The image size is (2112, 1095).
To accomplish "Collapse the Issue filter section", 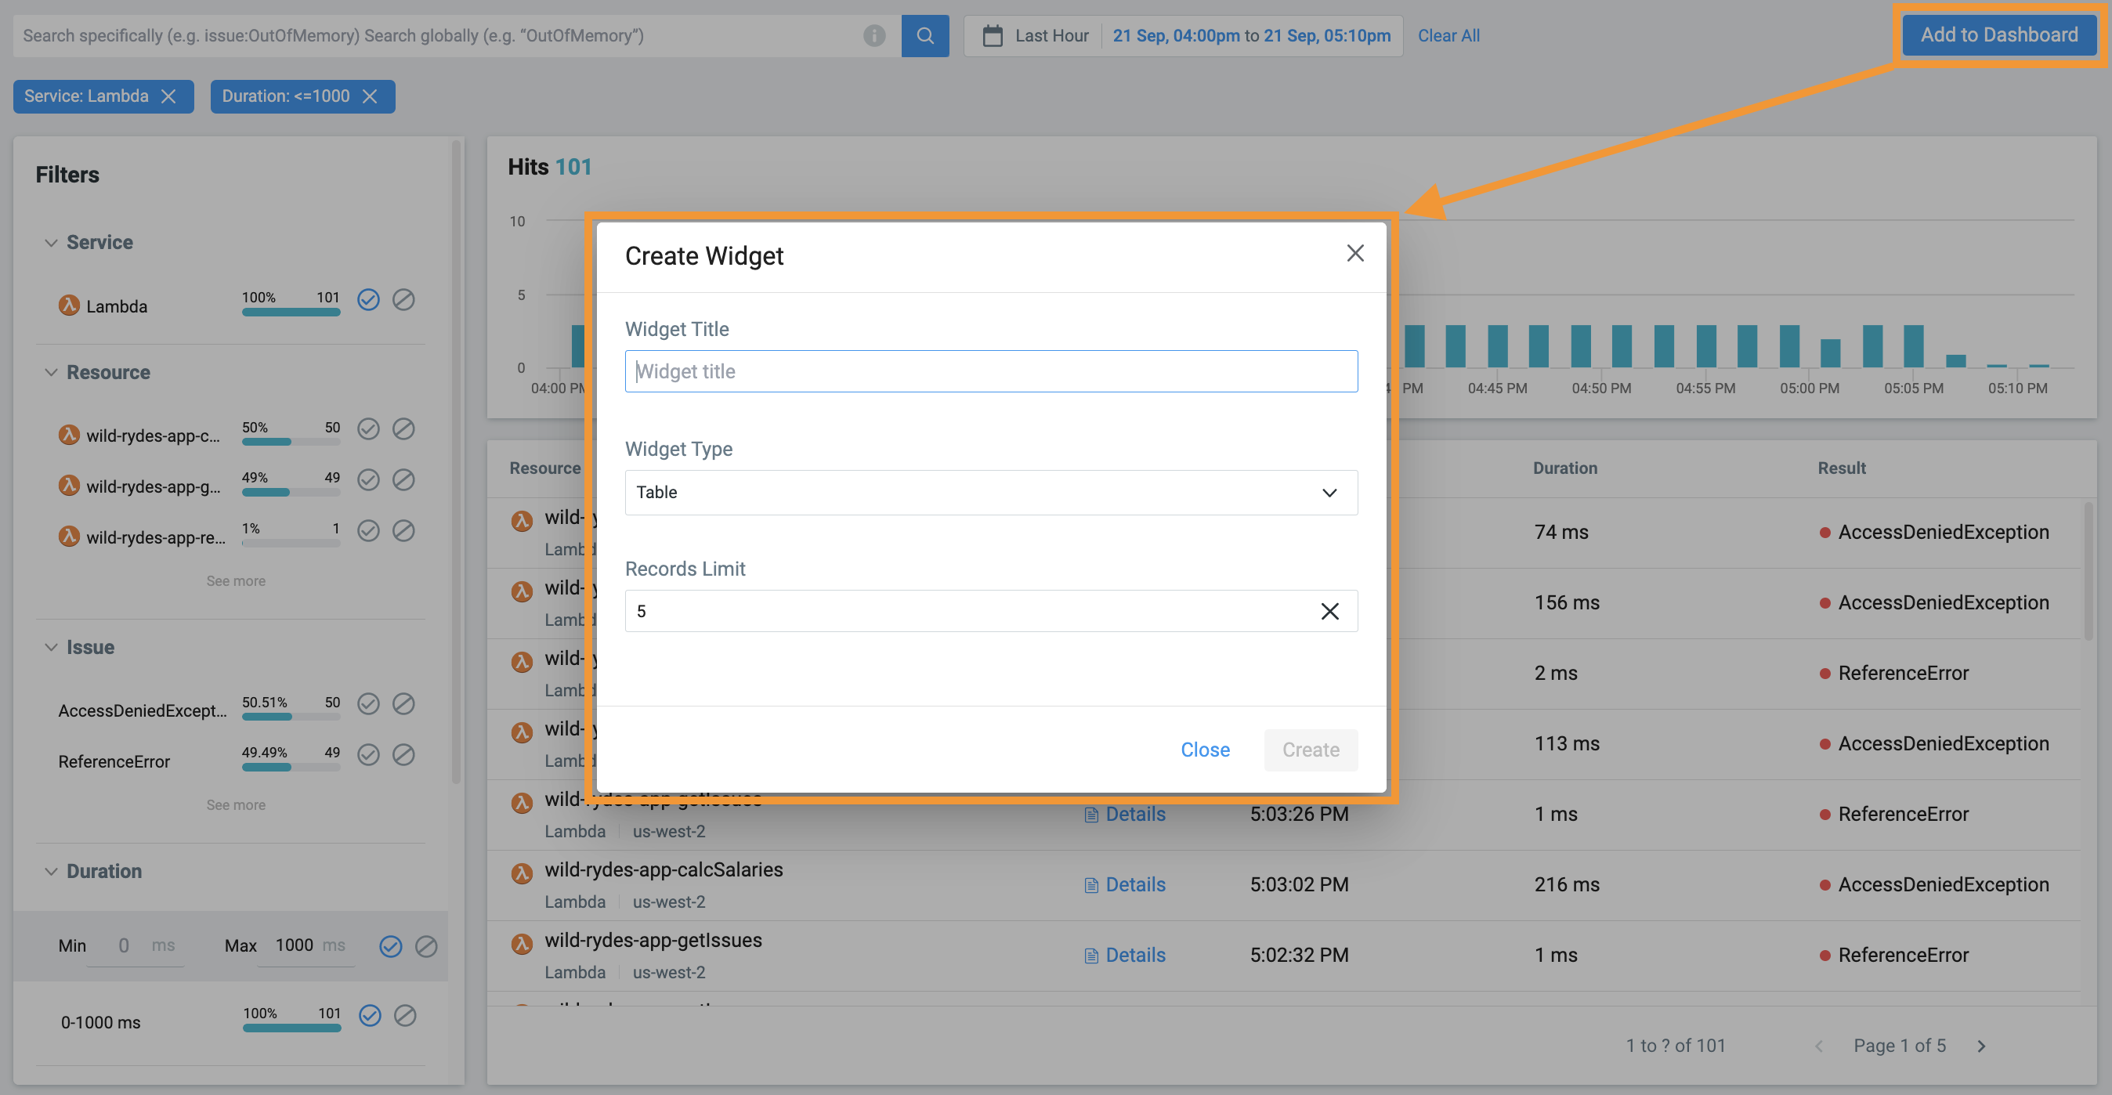I will (51, 647).
